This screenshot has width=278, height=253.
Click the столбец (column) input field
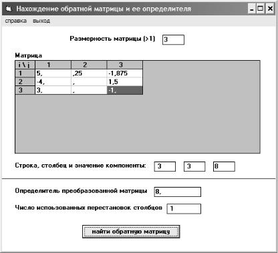[194, 166]
